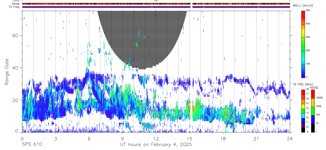This screenshot has height=150, width=326.
Task: Click the '18' label on the TX FRQ scale
Action: (307, 90)
